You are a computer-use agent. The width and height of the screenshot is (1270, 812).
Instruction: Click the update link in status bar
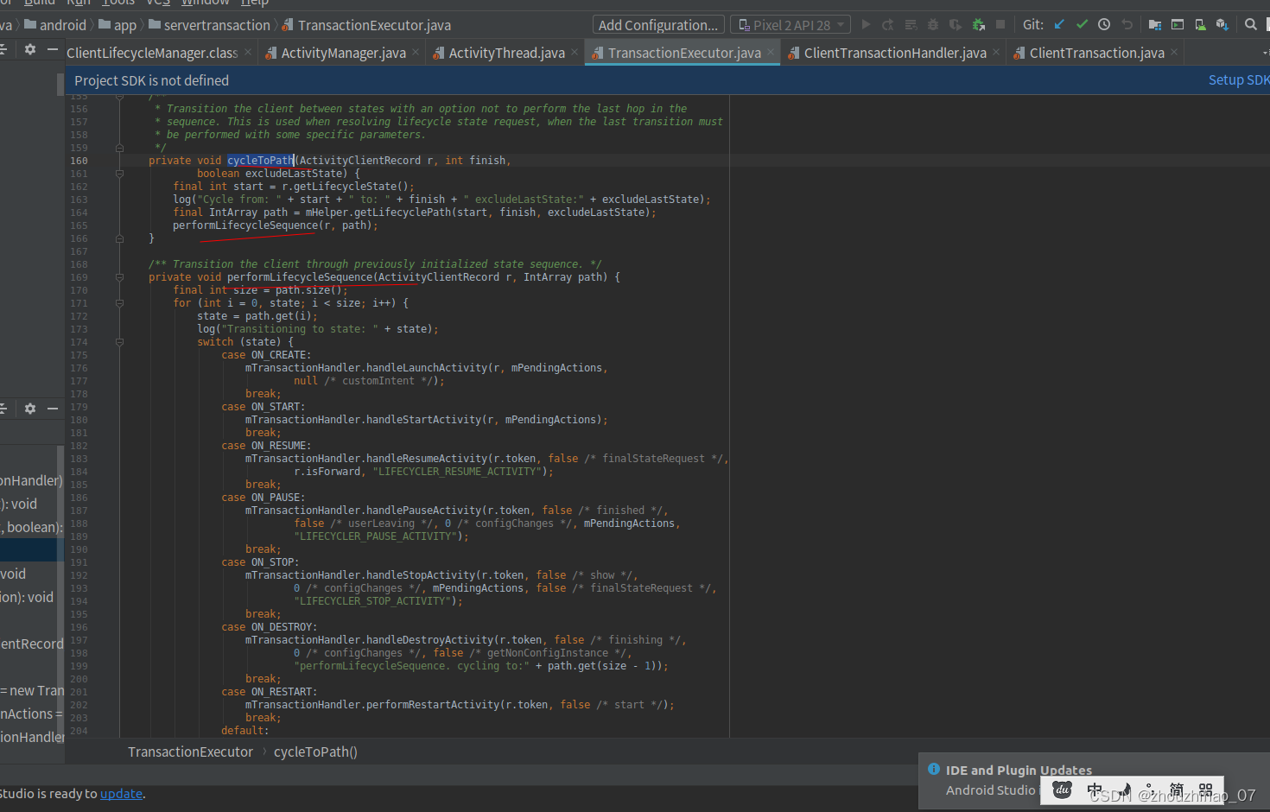coord(121,793)
